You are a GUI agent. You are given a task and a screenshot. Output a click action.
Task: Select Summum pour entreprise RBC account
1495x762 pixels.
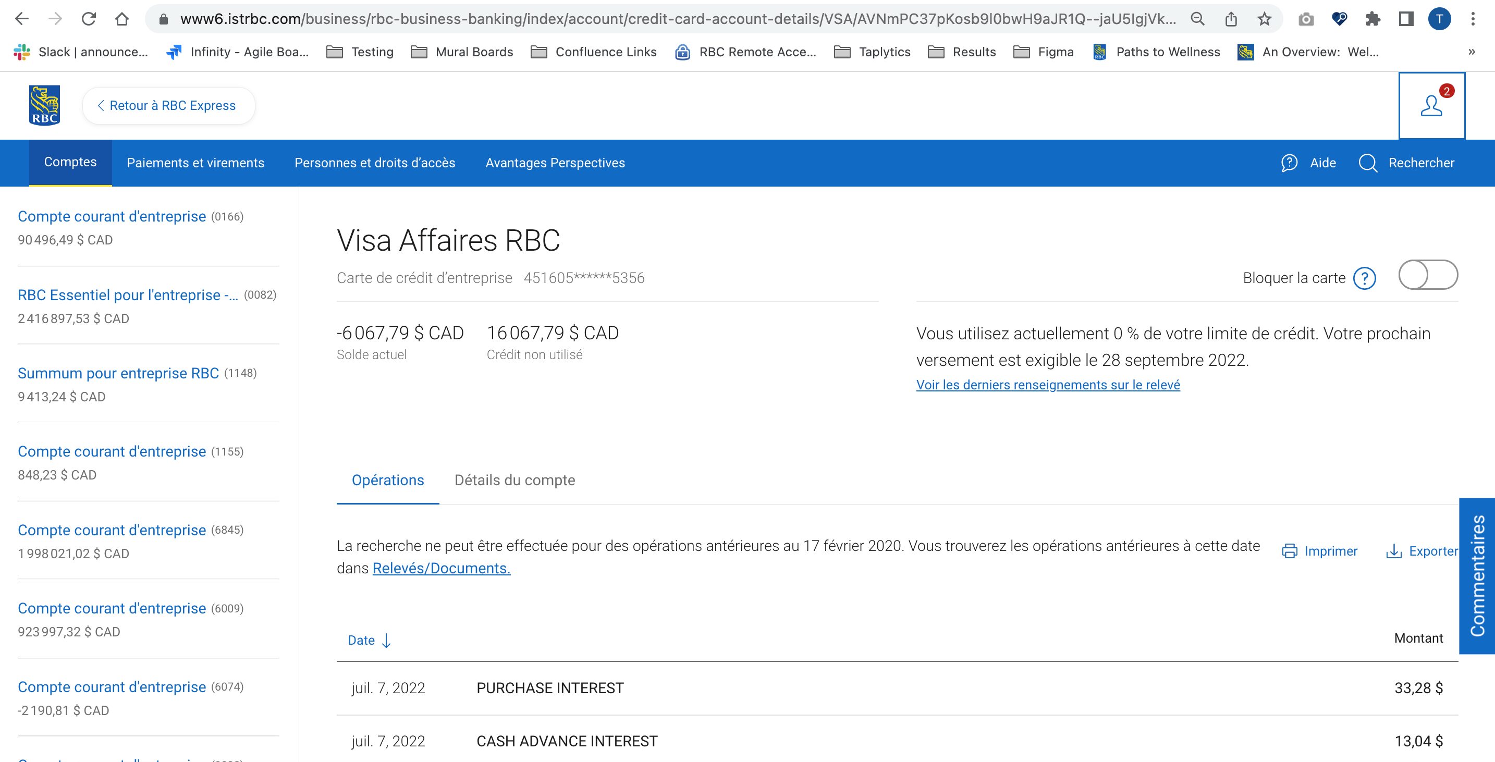click(x=118, y=373)
